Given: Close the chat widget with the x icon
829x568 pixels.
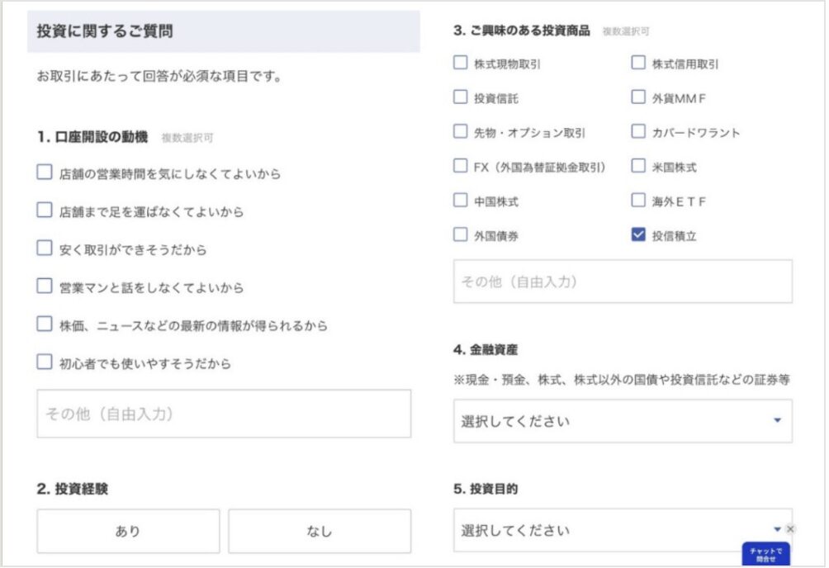Looking at the screenshot, I should (790, 528).
